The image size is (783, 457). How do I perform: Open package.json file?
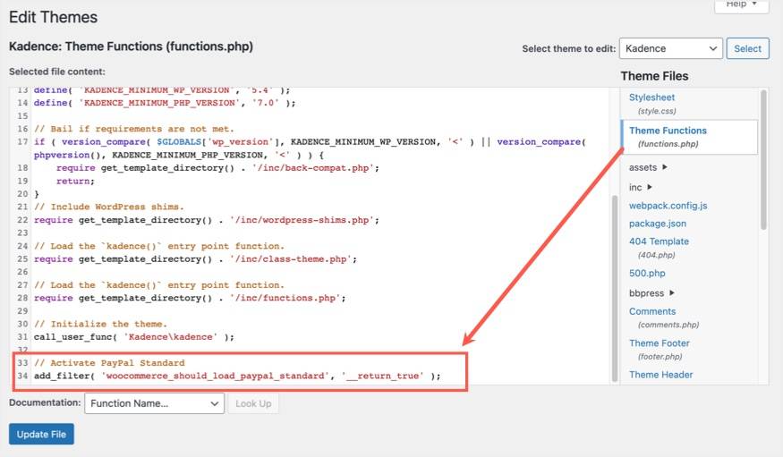click(x=657, y=224)
